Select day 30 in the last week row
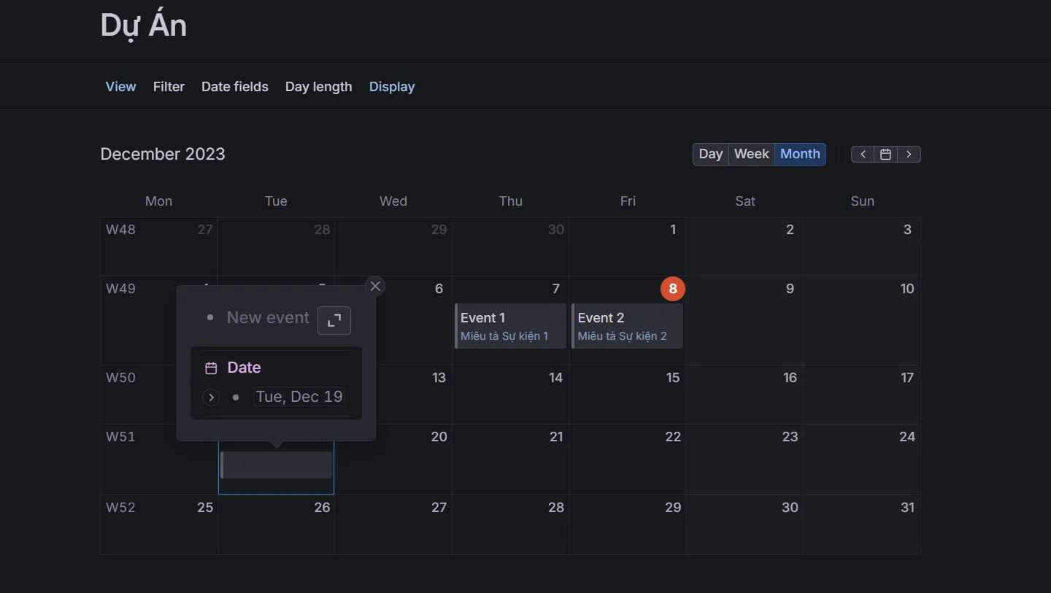The height and width of the screenshot is (593, 1051). pos(790,508)
